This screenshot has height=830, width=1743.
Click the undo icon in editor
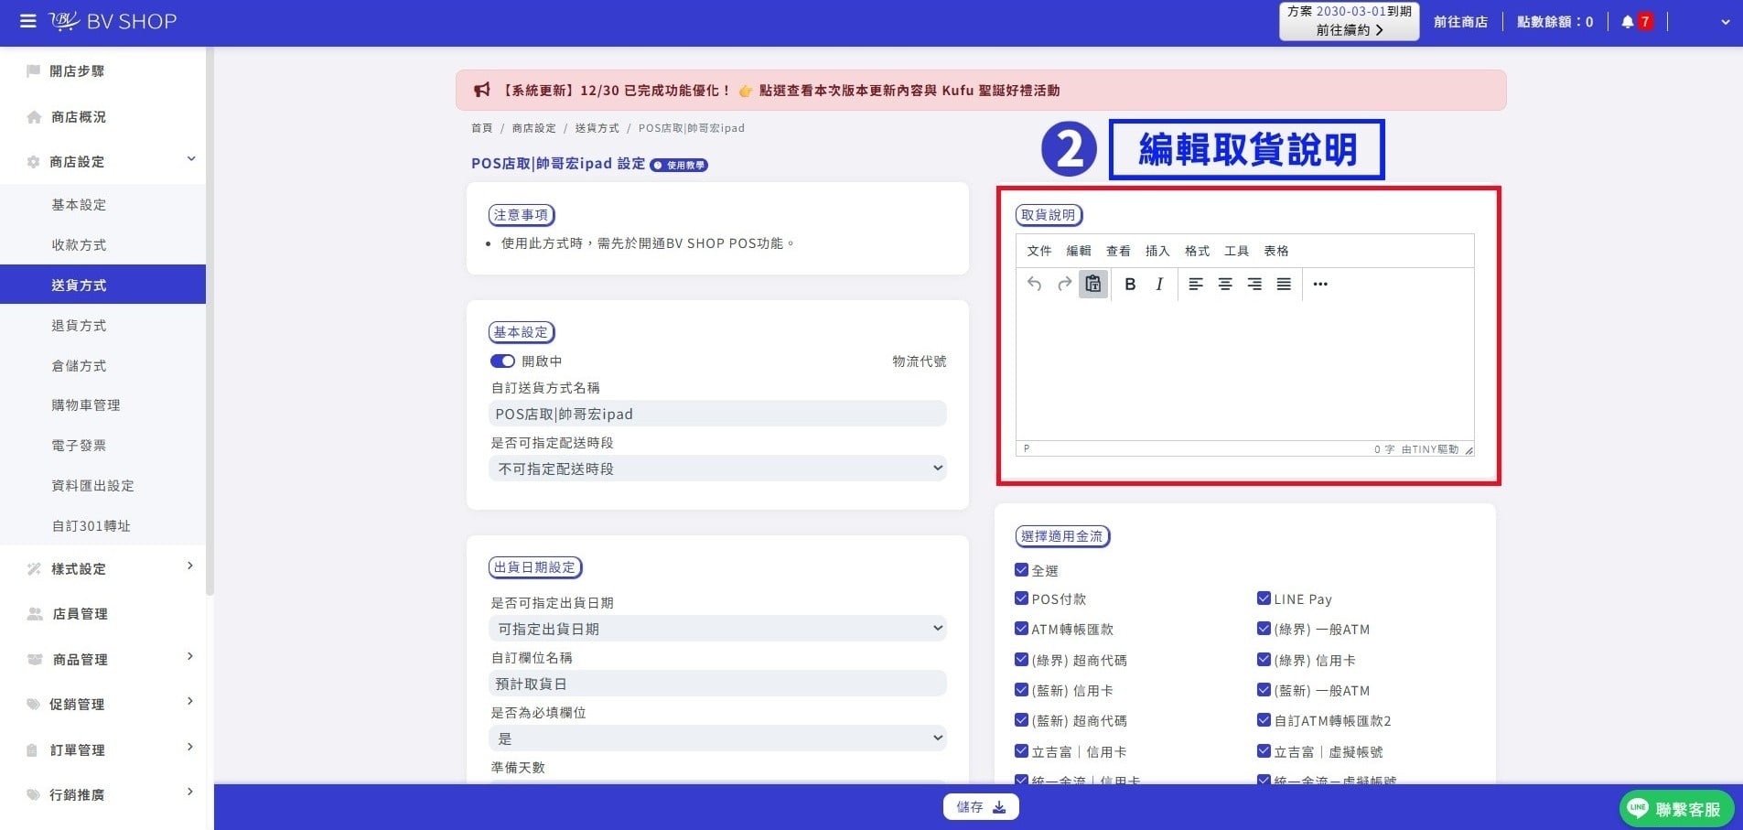pyautogui.click(x=1035, y=284)
